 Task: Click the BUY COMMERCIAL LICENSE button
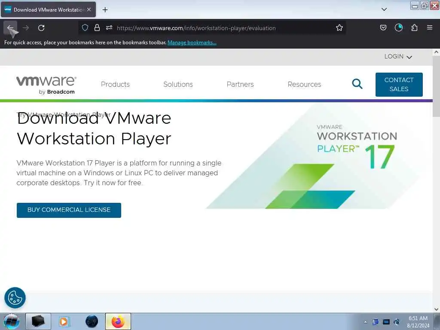point(69,210)
